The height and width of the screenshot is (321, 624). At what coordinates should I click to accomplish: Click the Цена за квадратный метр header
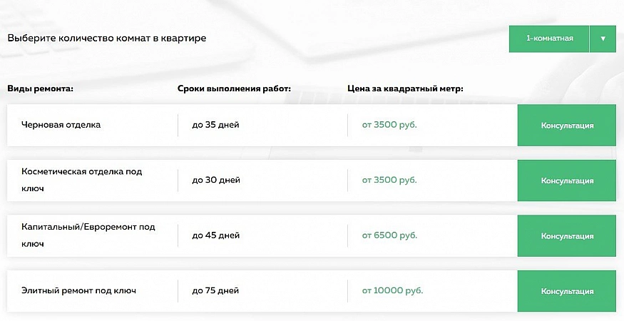coord(405,88)
